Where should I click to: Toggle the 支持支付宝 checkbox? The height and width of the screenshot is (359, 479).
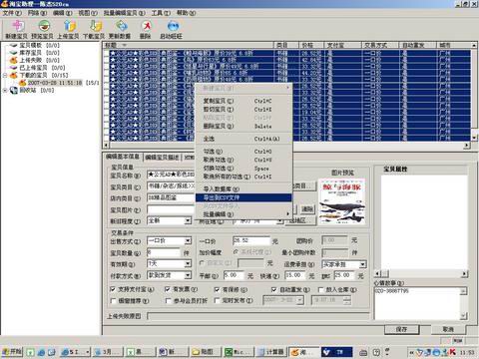pos(113,289)
